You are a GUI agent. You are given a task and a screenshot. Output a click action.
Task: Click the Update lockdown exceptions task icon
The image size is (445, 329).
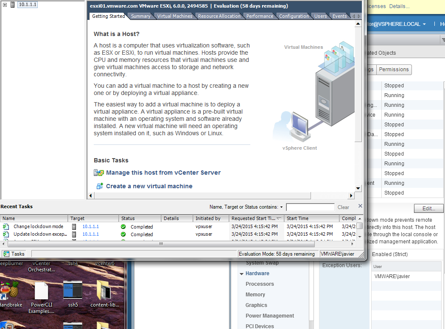click(x=6, y=234)
